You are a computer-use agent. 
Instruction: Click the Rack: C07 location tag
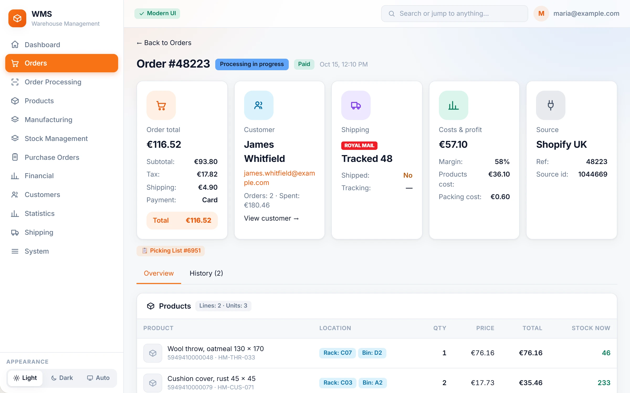(338, 353)
